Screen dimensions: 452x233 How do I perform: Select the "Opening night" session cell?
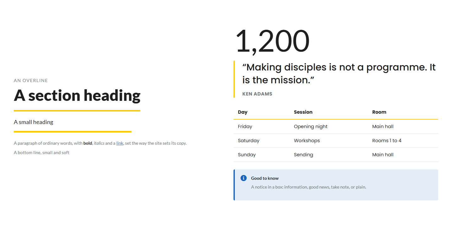311,127
